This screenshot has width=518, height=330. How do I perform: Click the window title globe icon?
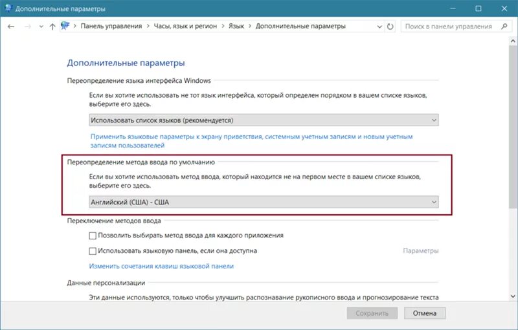click(x=8, y=8)
